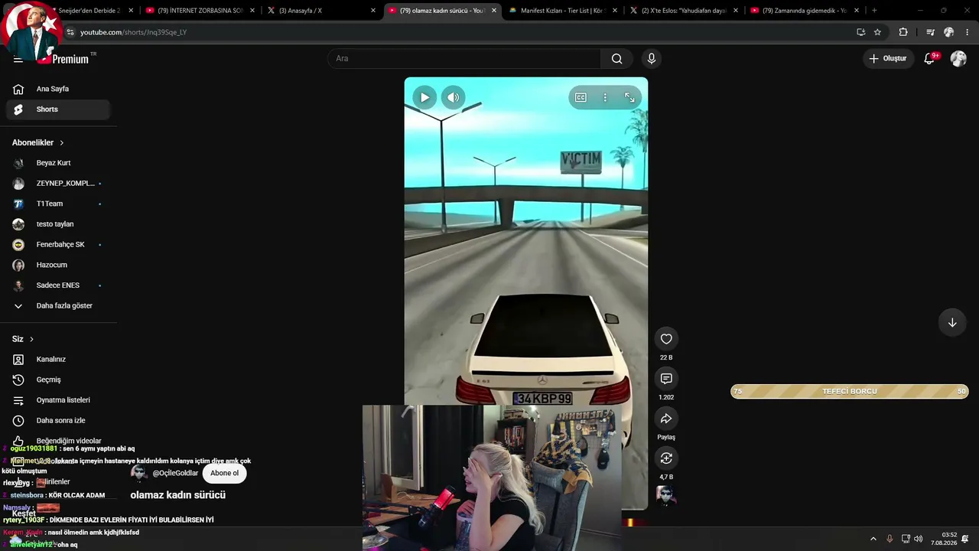The height and width of the screenshot is (551, 979).
Task: Expand the Abonelikler section
Action: (38, 142)
